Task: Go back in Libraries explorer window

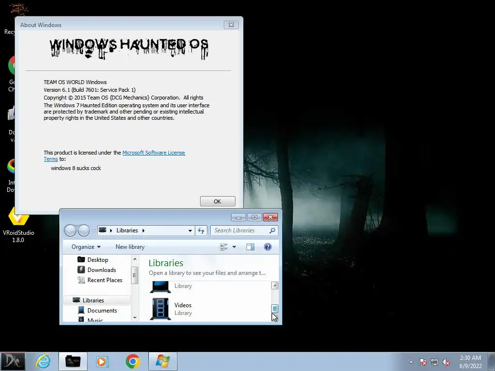Action: point(70,230)
